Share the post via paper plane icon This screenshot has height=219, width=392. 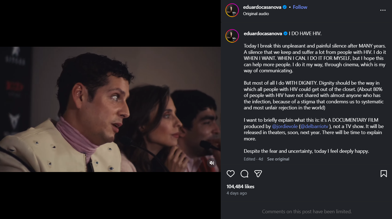tap(258, 174)
